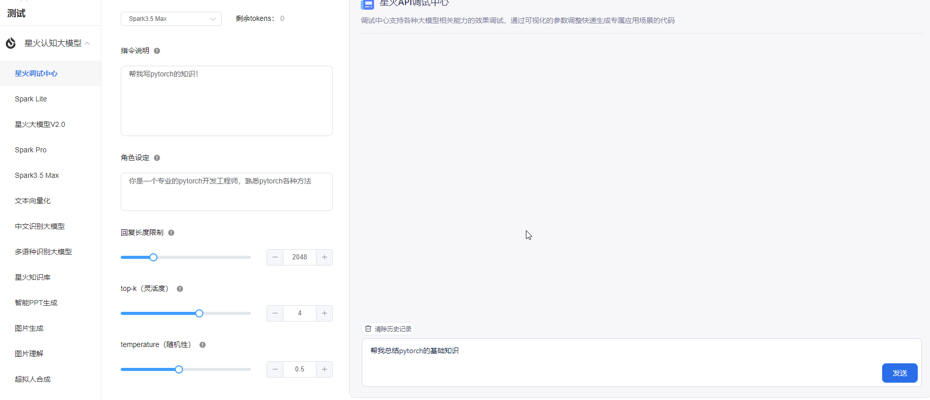Viewport: 930px width, 400px height.
Task: Select Spark Lite in sidebar
Action: 31,99
